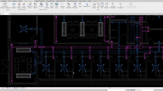
Task: Open the BCF Manager
Action: click(x=47, y=5)
